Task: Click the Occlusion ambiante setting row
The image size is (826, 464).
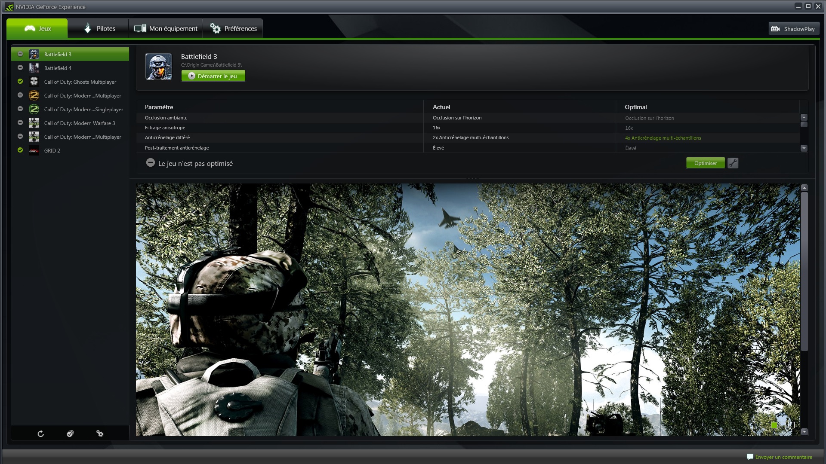Action: (468, 118)
